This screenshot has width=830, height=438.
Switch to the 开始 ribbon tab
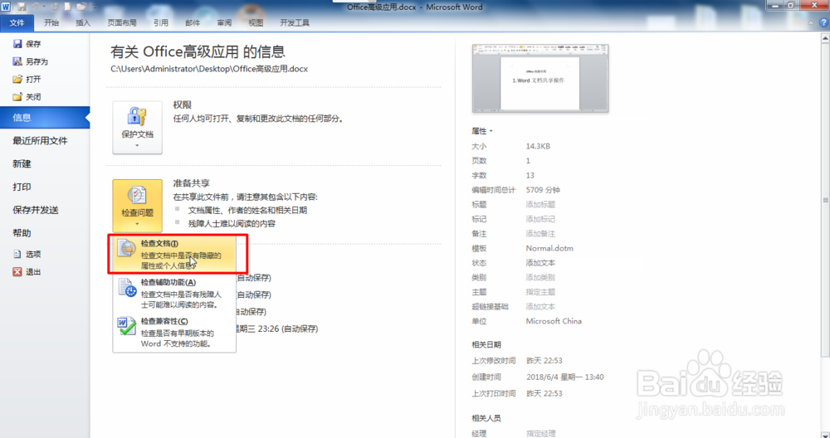point(51,22)
